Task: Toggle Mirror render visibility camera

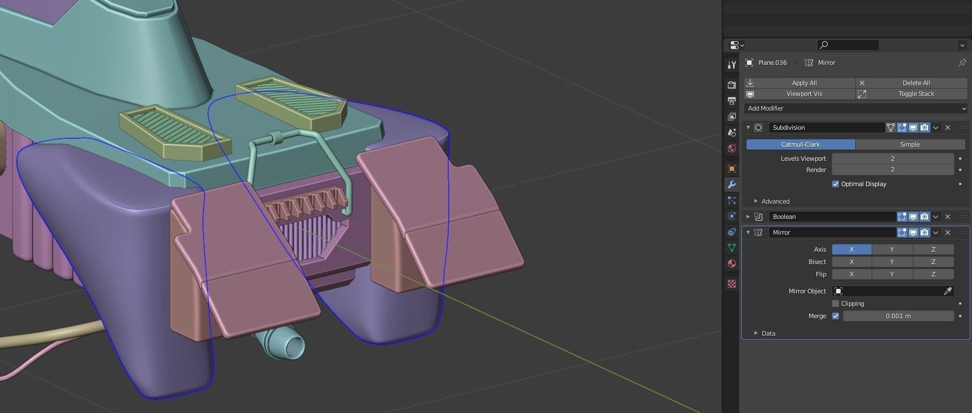Action: coord(925,232)
